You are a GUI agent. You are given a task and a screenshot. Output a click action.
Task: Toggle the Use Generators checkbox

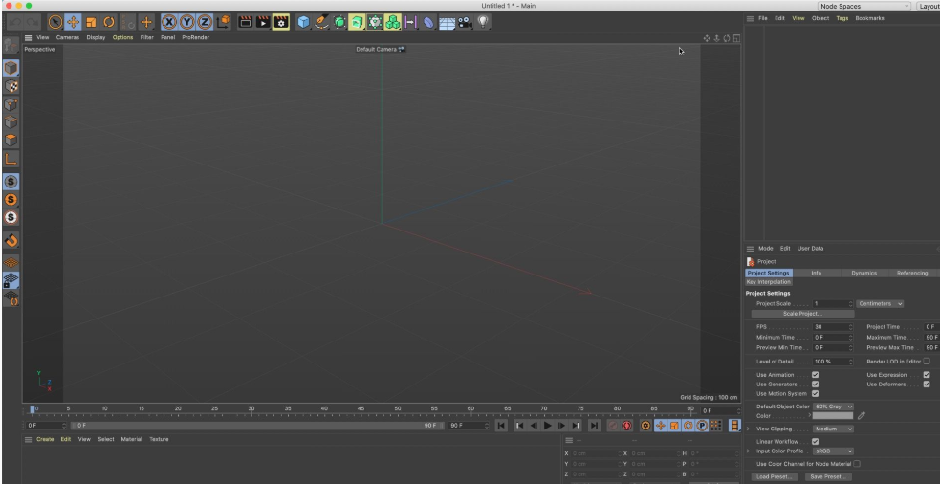point(815,385)
